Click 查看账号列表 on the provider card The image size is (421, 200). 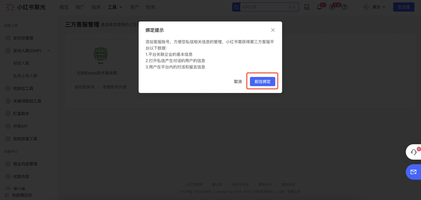(114, 87)
